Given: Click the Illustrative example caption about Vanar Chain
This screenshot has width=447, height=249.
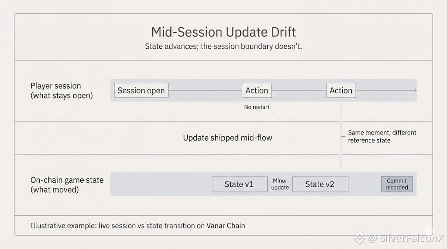Looking at the screenshot, I should [138, 225].
